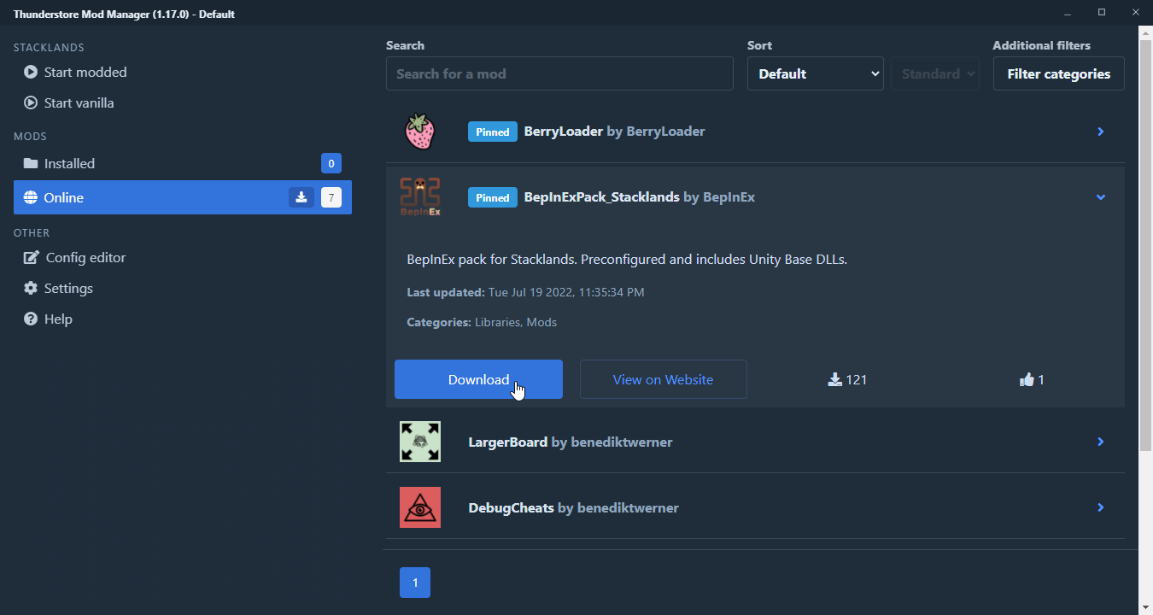Click the download icon in the Online row
1153x615 pixels.
point(301,197)
